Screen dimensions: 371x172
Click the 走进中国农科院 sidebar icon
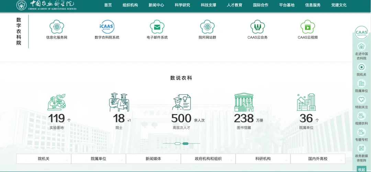pos(361,47)
